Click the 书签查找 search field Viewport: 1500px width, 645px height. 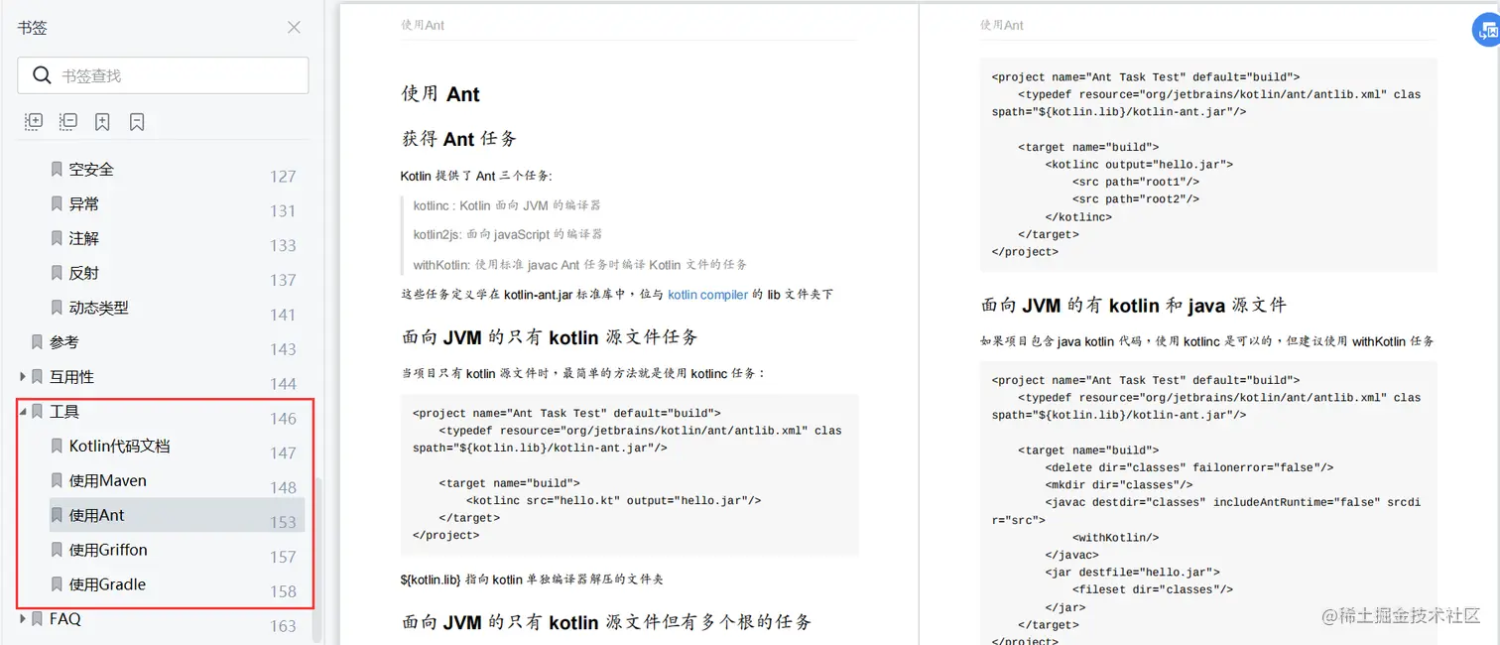click(163, 75)
